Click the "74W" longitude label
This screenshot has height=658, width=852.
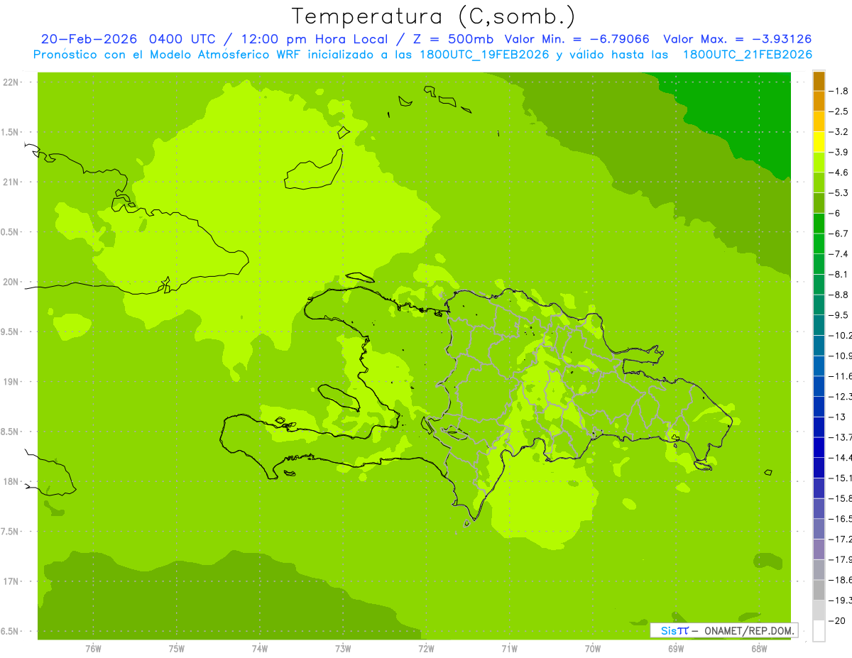click(260, 648)
